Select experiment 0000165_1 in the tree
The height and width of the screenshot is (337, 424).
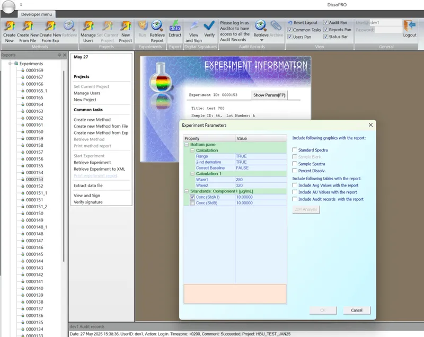pos(36,91)
